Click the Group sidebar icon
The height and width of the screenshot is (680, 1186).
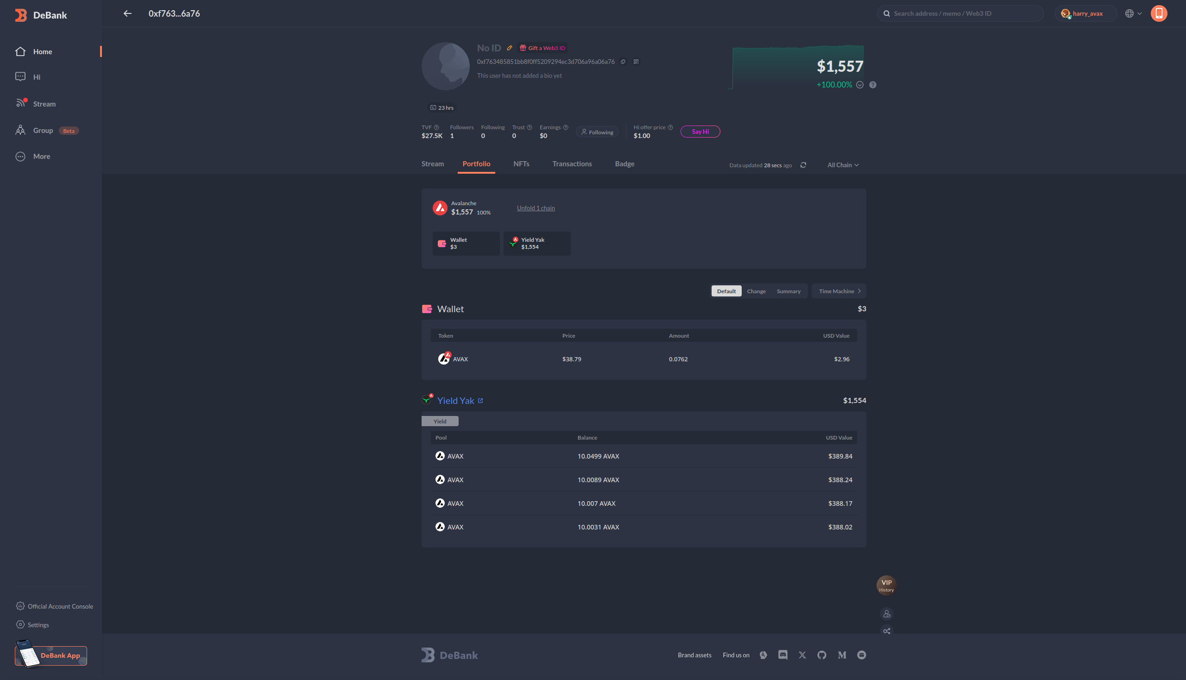pyautogui.click(x=20, y=130)
